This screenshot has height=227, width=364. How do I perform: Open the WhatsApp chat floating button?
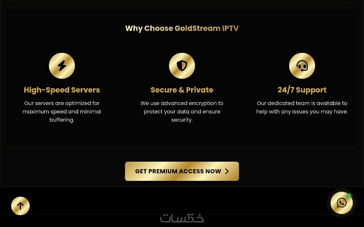341,203
